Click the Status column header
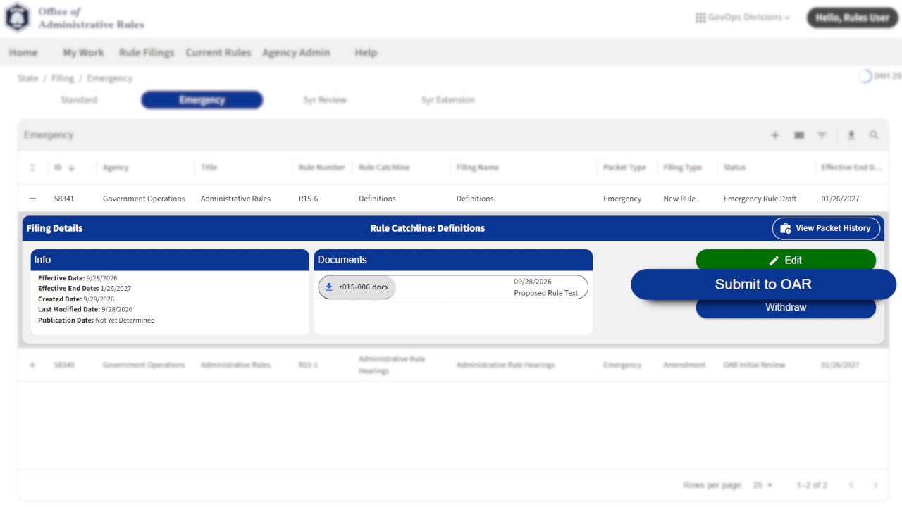This screenshot has height=507, width=902. pos(734,168)
